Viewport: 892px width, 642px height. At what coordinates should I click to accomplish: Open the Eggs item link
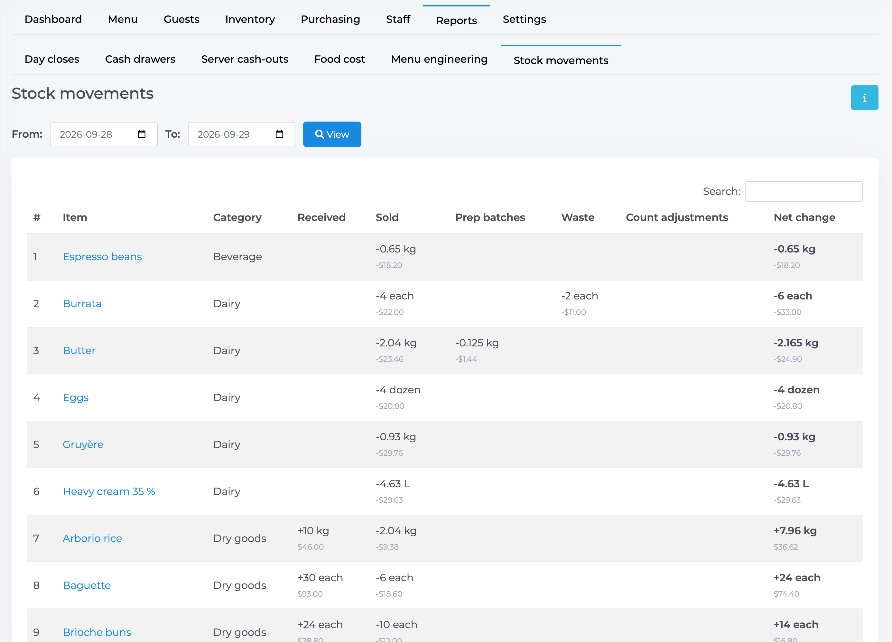(76, 397)
